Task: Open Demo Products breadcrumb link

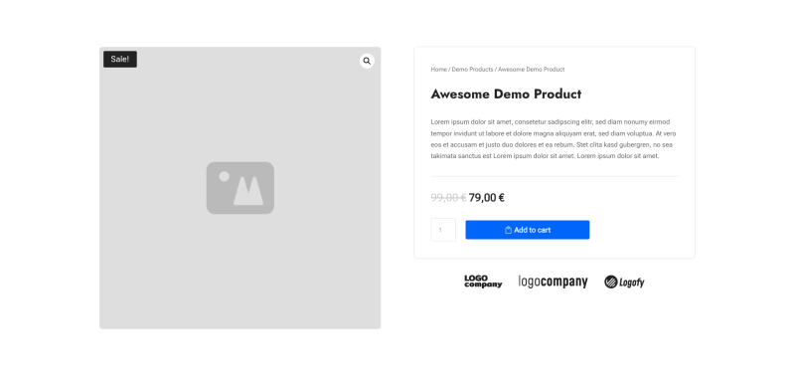Action: tap(473, 69)
